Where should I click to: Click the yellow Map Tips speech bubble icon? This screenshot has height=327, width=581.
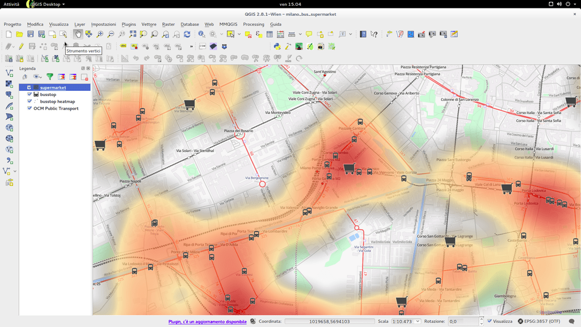(309, 34)
